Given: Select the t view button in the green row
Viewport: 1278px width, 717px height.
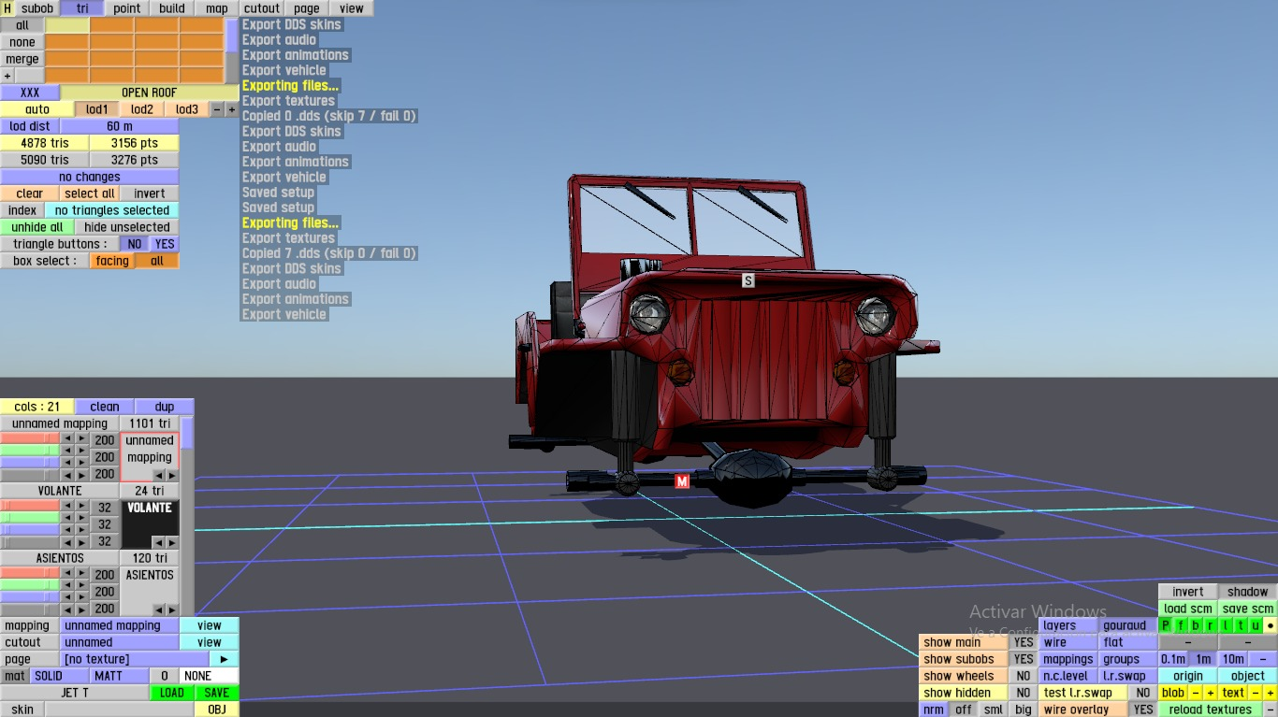Looking at the screenshot, I should 1241,625.
